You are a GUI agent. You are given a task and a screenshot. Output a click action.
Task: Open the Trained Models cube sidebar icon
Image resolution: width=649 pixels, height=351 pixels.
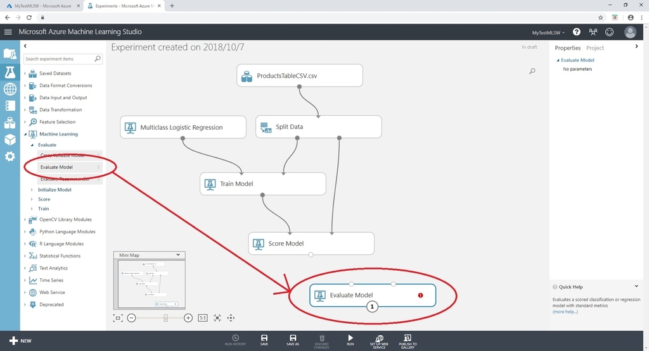click(10, 140)
